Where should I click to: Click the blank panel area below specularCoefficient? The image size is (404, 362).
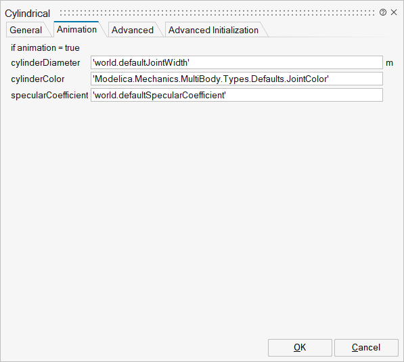pyautogui.click(x=201, y=217)
